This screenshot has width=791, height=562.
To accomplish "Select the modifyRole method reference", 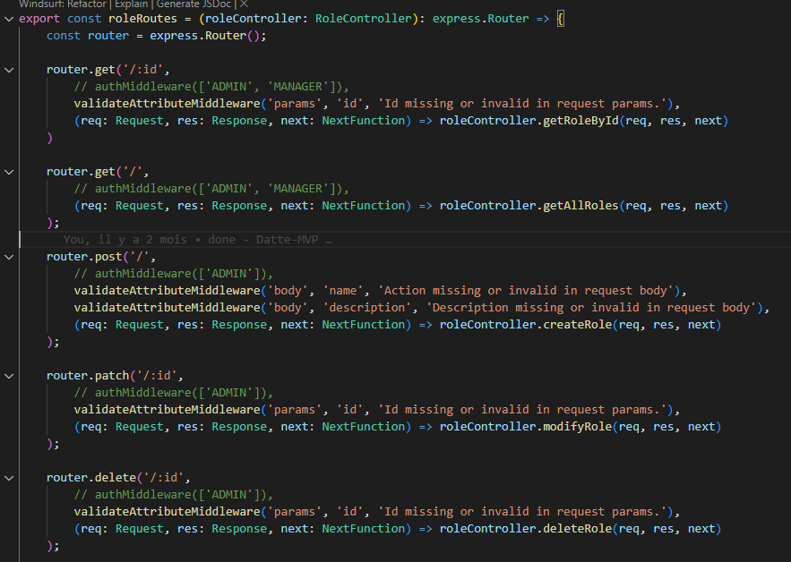I will click(577, 427).
